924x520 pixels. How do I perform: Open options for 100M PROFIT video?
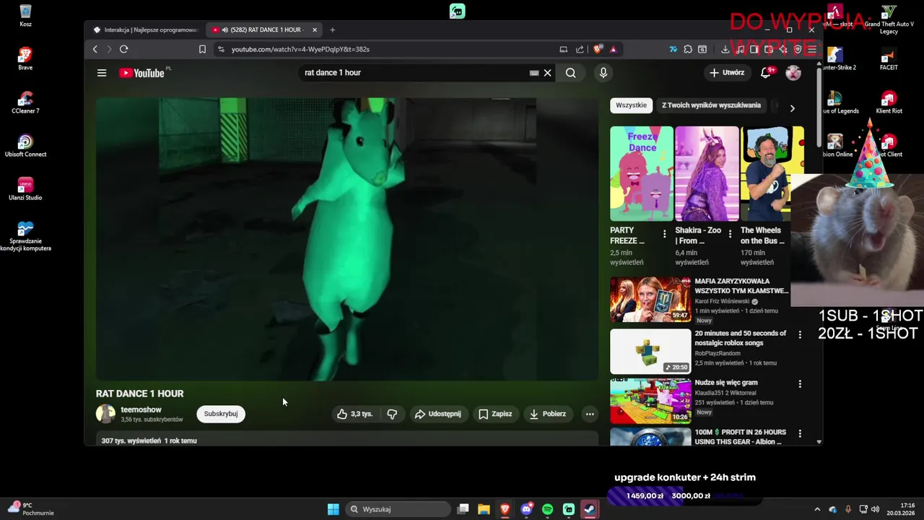point(799,433)
